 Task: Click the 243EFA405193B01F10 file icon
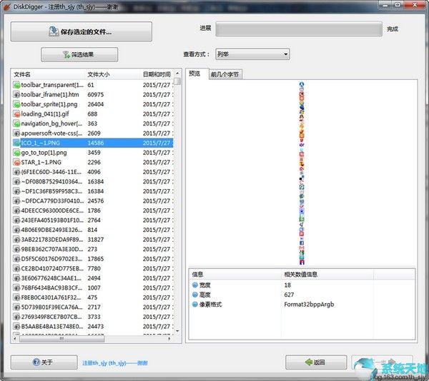point(16,220)
